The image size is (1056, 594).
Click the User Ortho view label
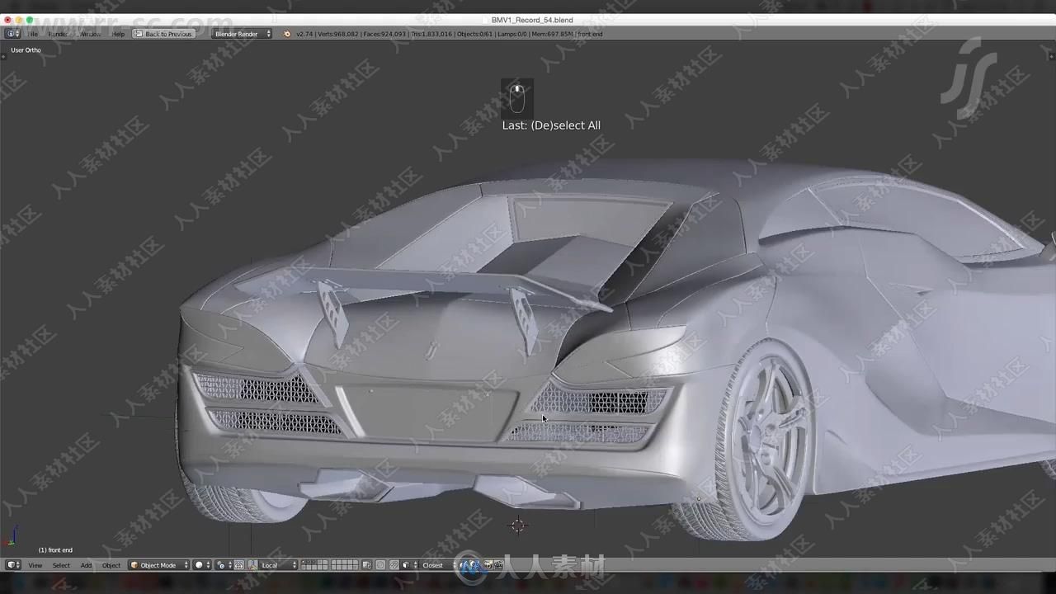tap(26, 50)
